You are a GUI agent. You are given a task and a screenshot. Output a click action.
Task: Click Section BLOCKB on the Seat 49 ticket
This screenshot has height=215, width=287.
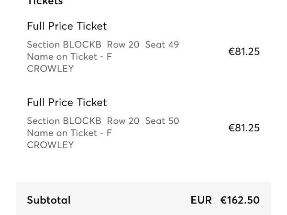pyautogui.click(x=64, y=45)
